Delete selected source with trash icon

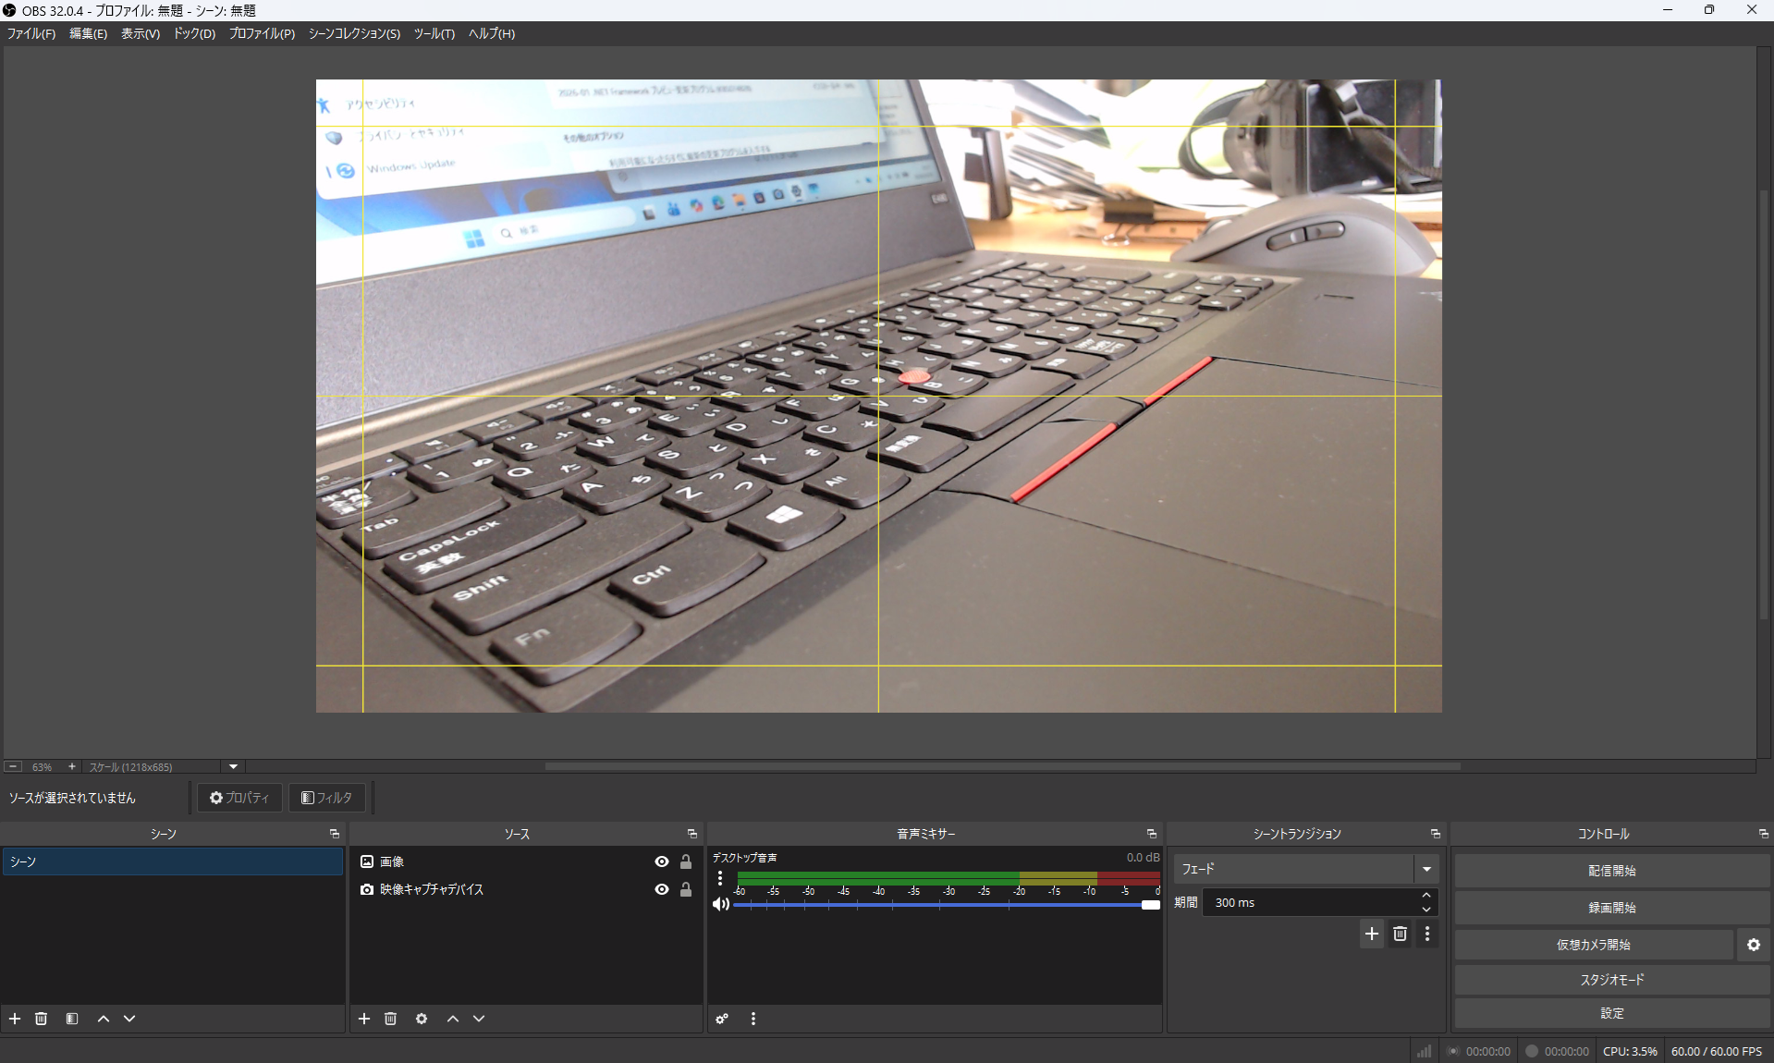(391, 1019)
